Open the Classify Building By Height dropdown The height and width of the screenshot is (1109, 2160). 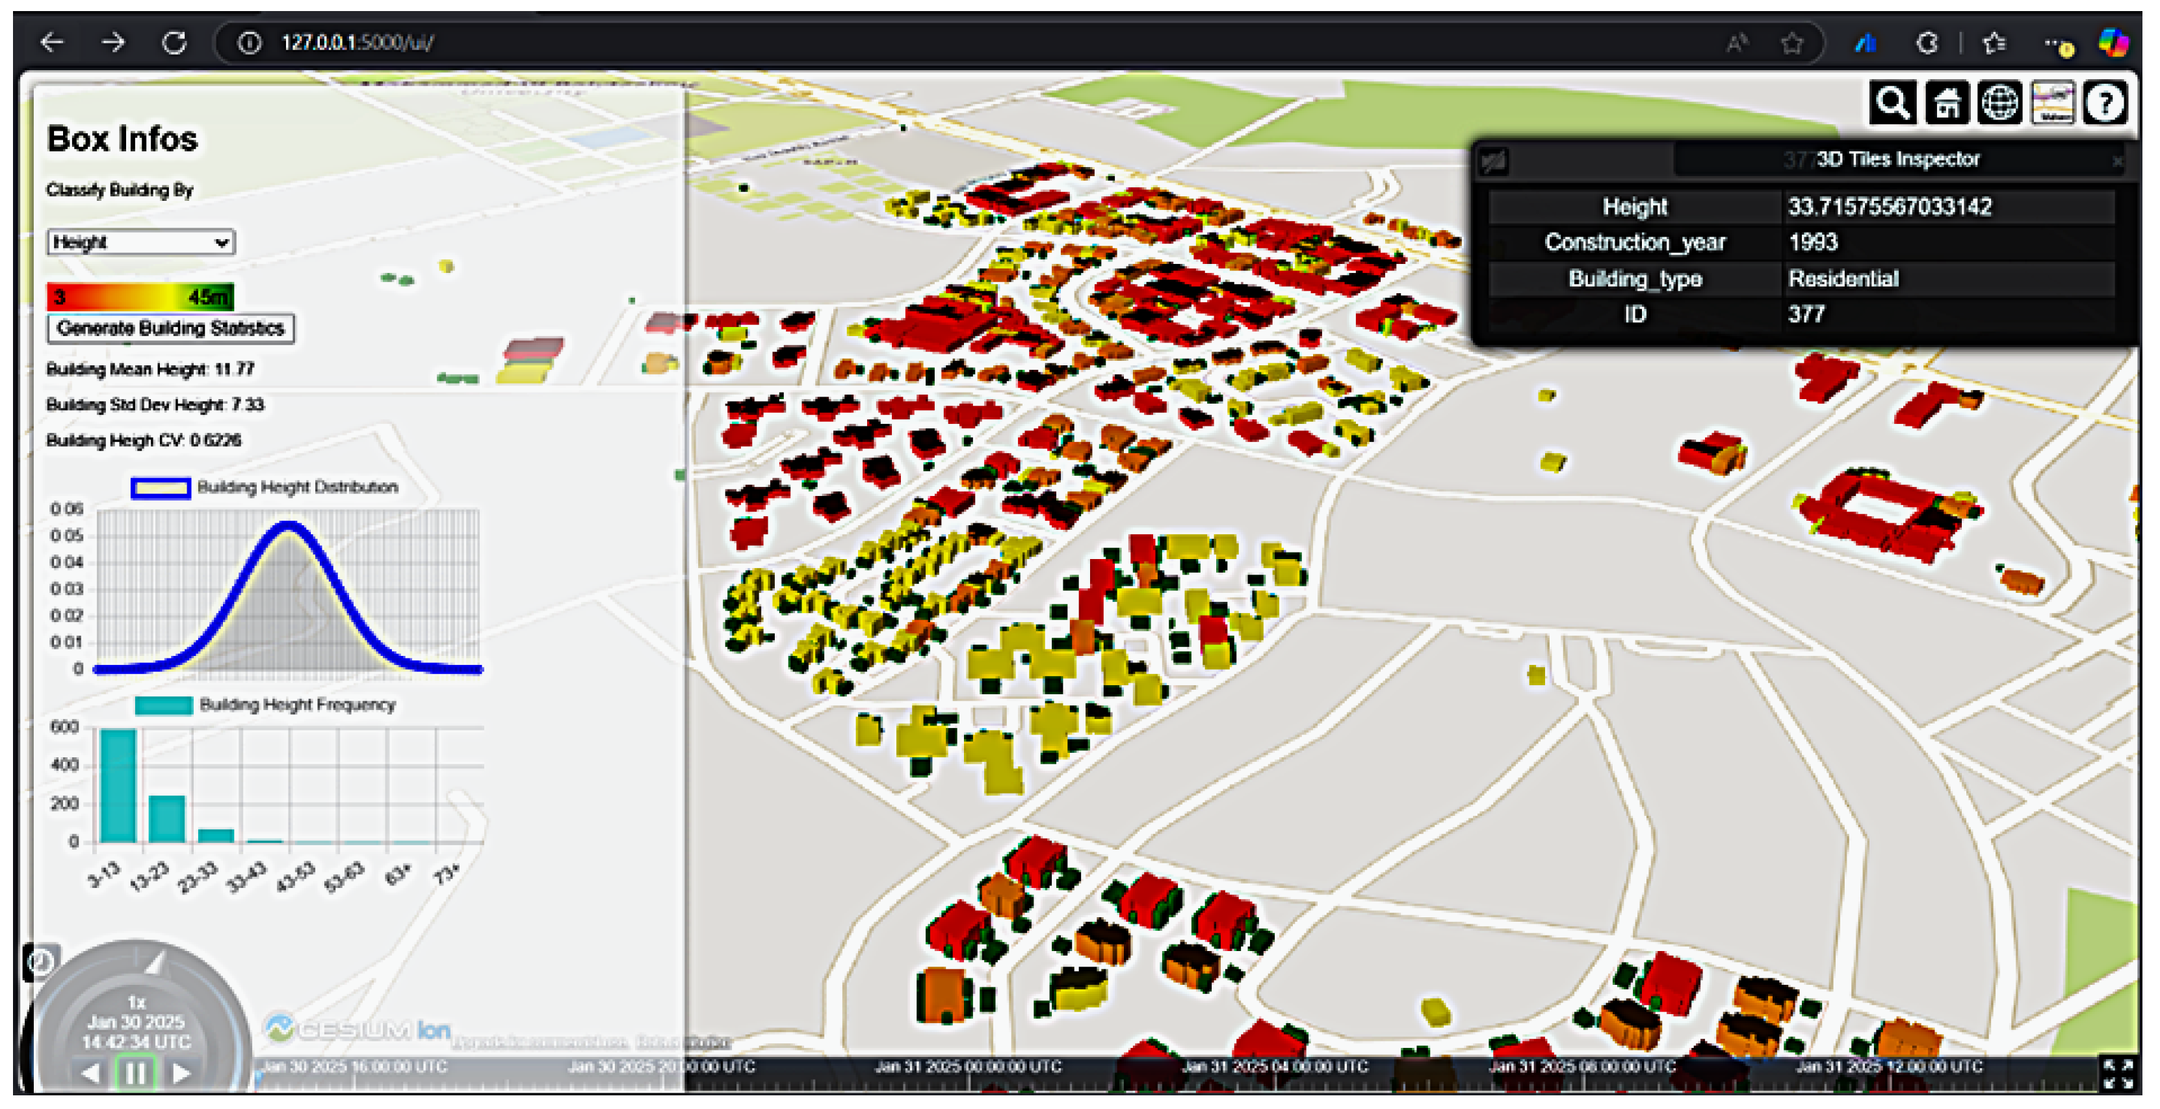coord(140,242)
